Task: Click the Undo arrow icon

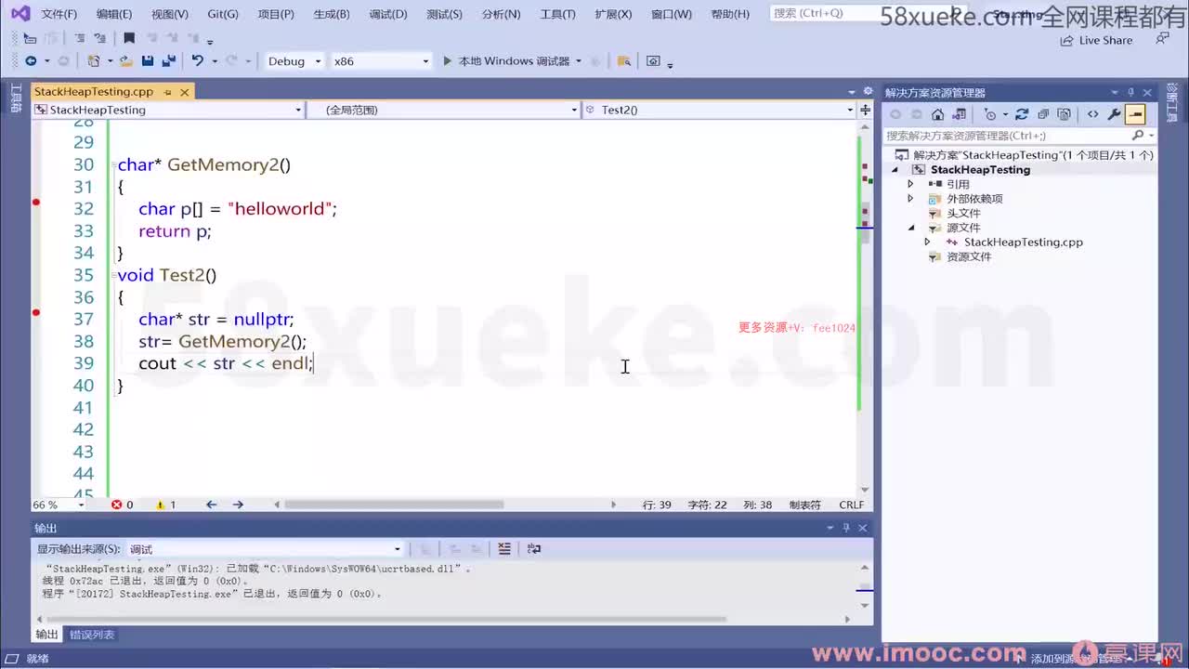Action: (197, 60)
